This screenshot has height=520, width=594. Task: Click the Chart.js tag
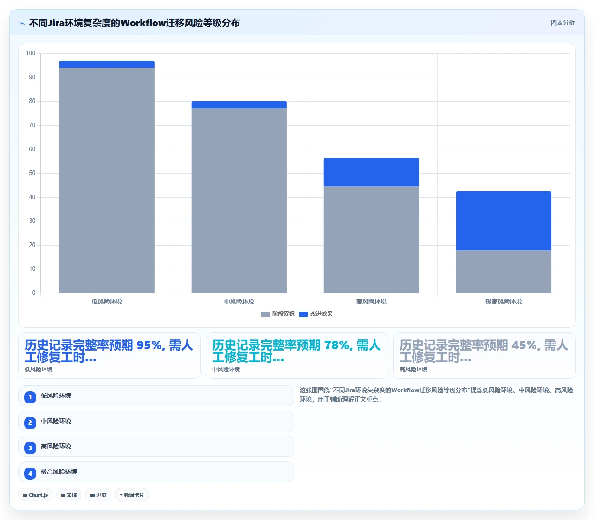(35, 495)
